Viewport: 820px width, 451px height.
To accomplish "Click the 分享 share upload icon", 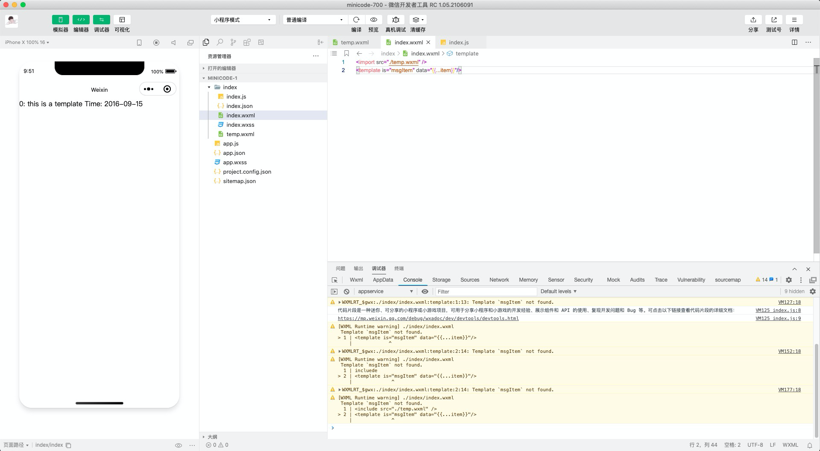I will pyautogui.click(x=753, y=20).
